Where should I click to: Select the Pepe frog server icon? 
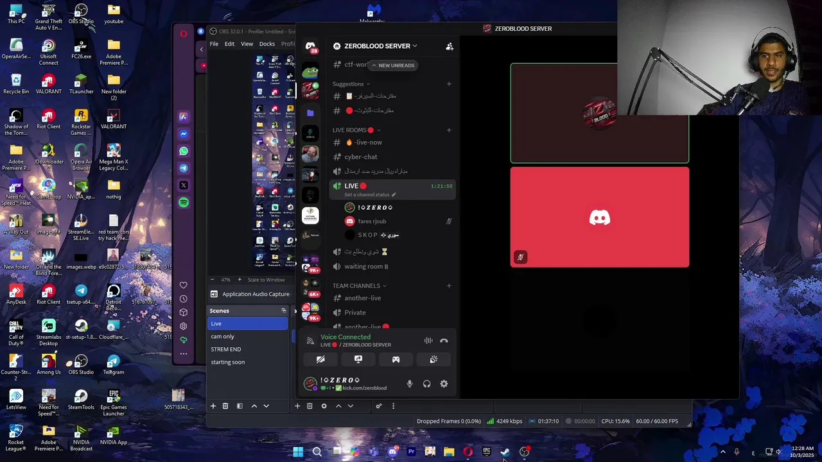click(x=310, y=70)
